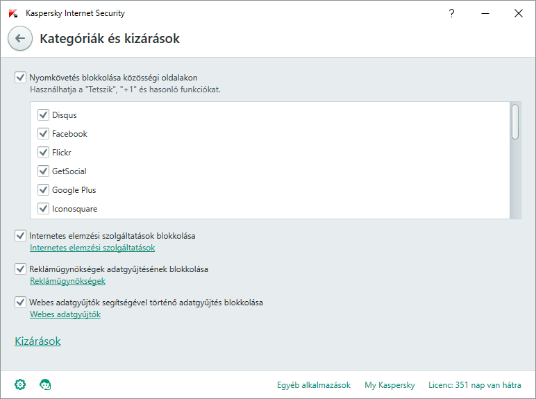This screenshot has height=399, width=536.
Task: Open the Internetes elemzési szolgáltatások link
Action: pyautogui.click(x=92, y=248)
